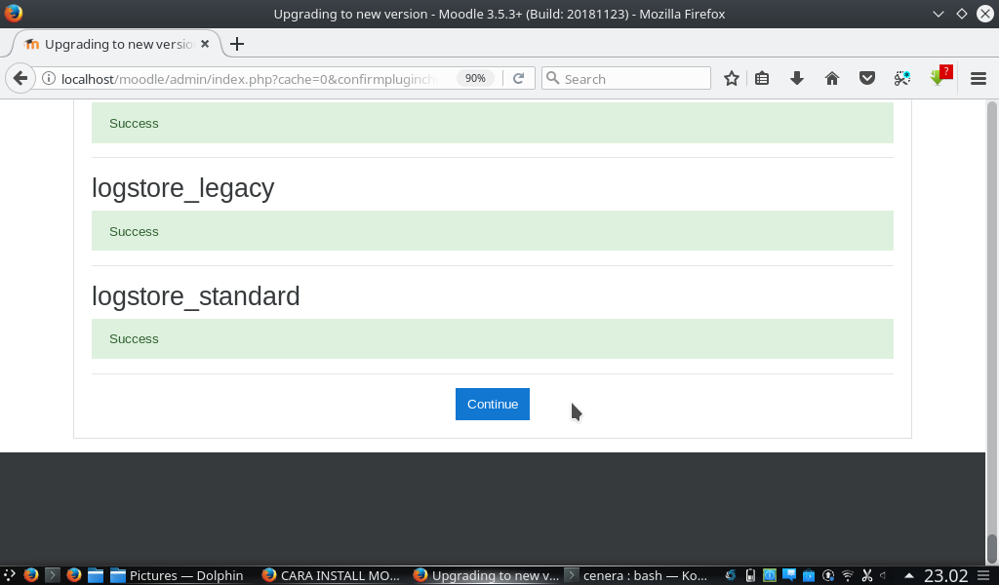
Task: Open site information icon in address bar
Action: point(49,78)
